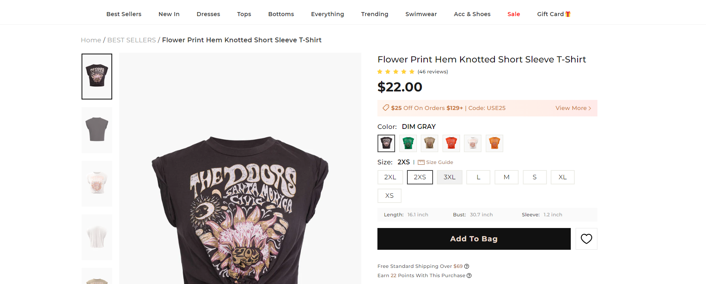706x284 pixels.
Task: Show the gray back-view thumbnail
Action: [x=97, y=130]
